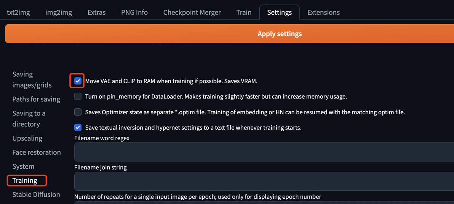Open the Extras tab

[x=96, y=12]
